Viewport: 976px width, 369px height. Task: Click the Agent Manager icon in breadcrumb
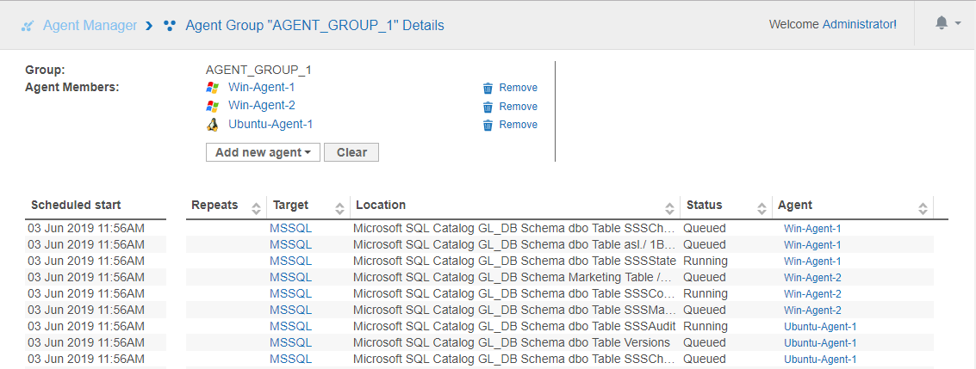pos(28,26)
